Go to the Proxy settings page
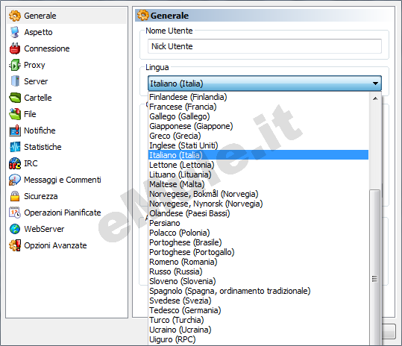 pyautogui.click(x=34, y=65)
